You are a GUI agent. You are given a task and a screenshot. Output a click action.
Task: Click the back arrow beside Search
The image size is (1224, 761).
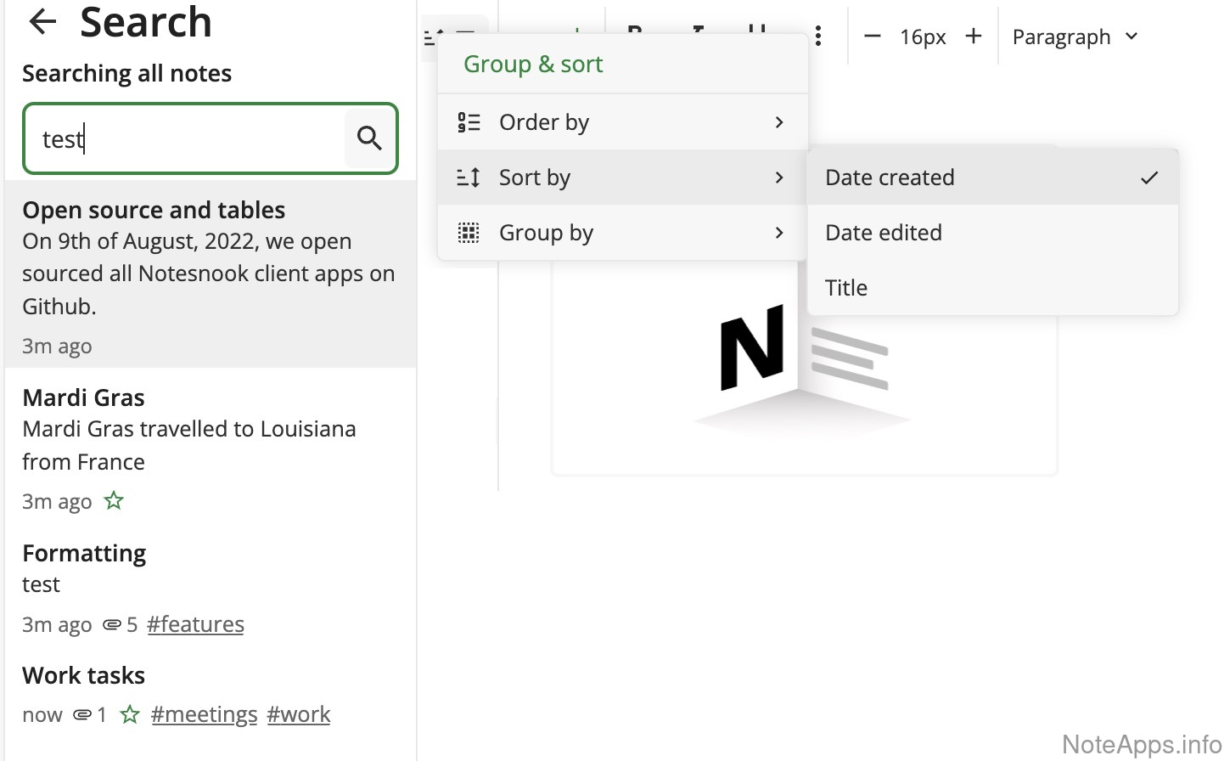coord(42,22)
